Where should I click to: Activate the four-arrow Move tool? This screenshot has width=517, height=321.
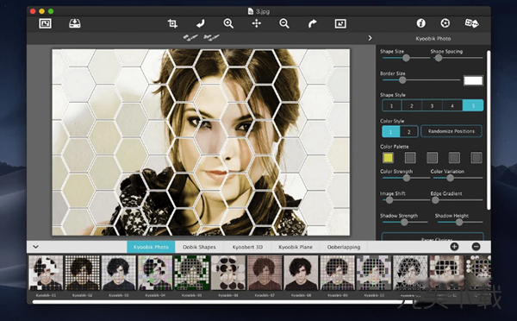click(x=257, y=23)
